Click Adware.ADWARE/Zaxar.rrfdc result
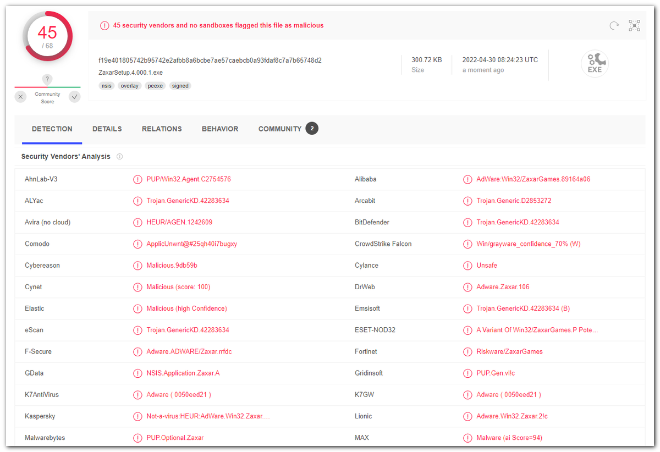660x452 pixels. click(x=189, y=351)
